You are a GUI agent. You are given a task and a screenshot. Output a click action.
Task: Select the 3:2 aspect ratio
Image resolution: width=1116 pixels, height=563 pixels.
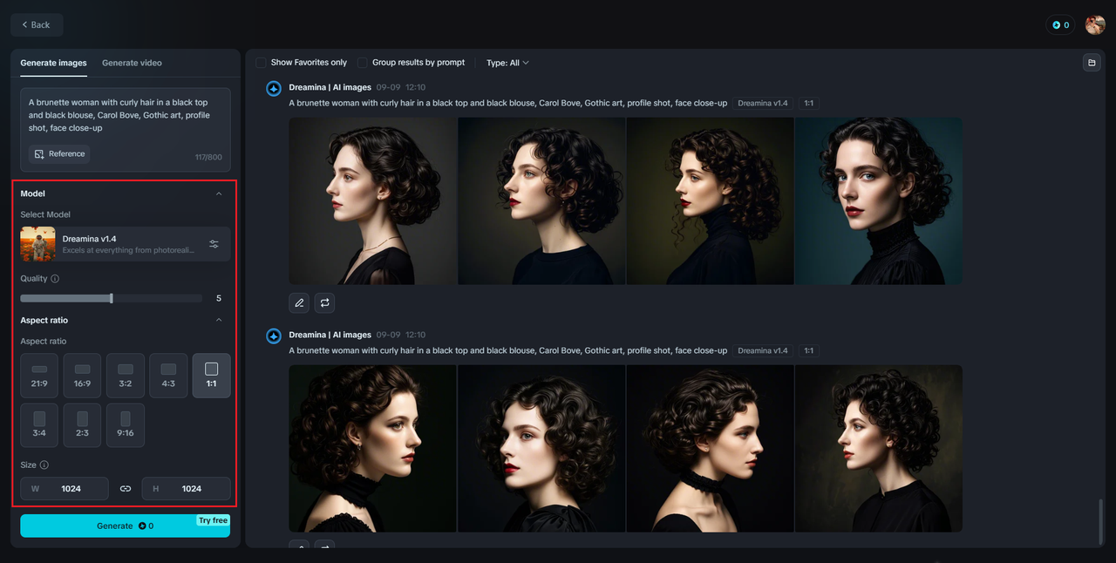click(x=126, y=376)
